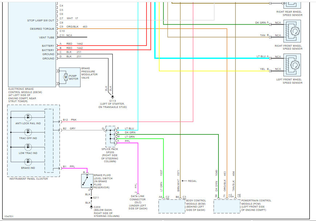Select the RIGHT FRONT WHEEL SPEED SENSOR caption
The width and height of the screenshot is (316, 221).
point(288,47)
